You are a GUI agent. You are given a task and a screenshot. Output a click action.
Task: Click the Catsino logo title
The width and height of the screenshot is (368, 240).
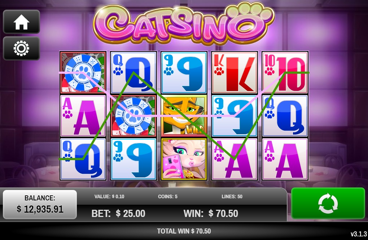(184, 23)
